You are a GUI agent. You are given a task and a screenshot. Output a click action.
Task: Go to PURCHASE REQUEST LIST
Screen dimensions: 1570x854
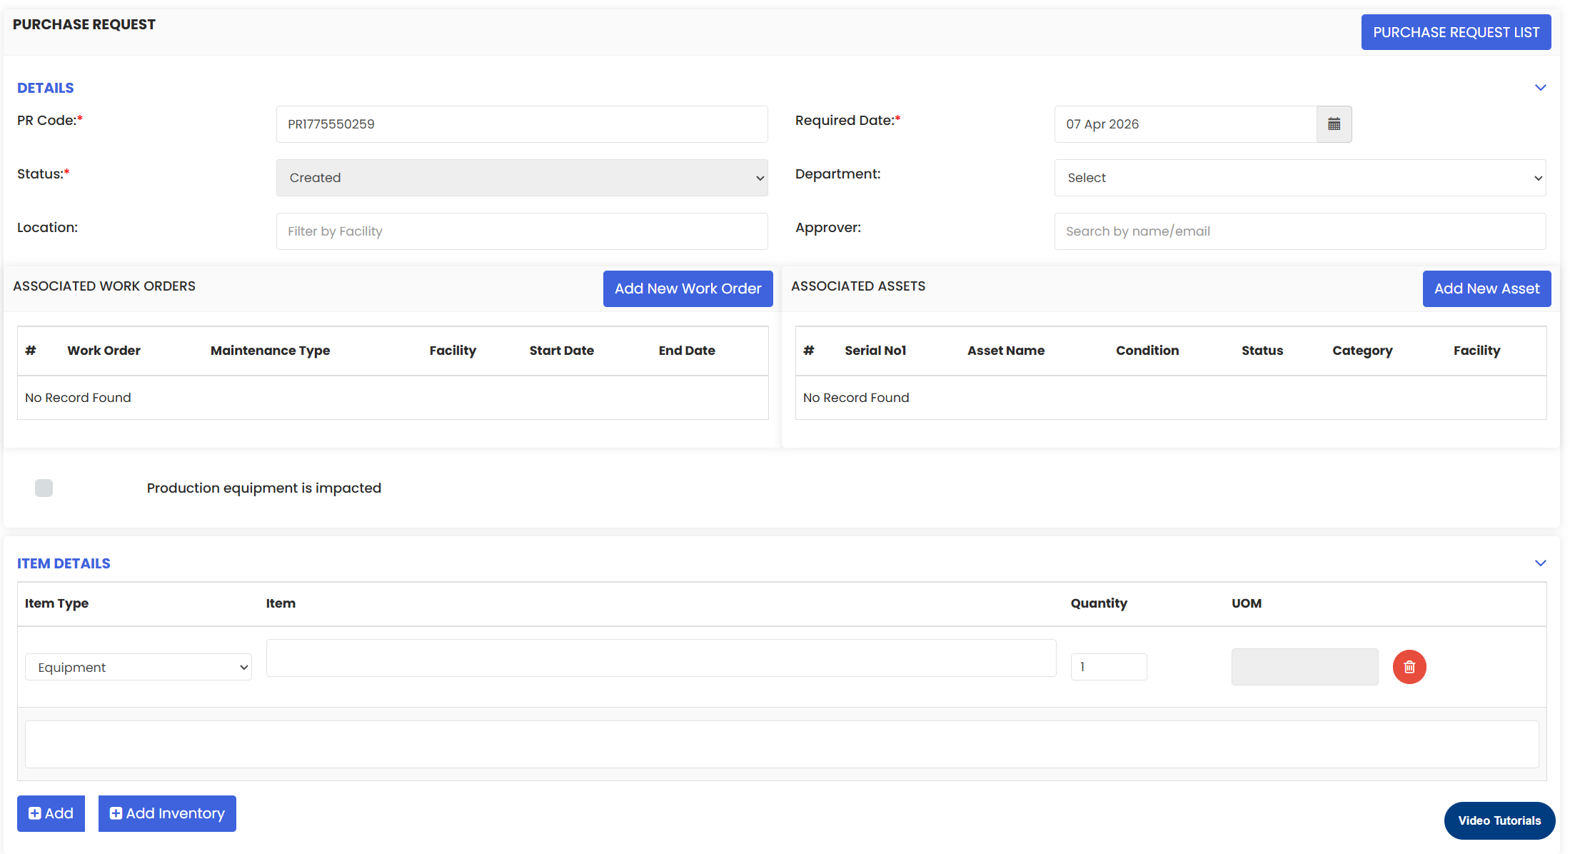(x=1455, y=32)
